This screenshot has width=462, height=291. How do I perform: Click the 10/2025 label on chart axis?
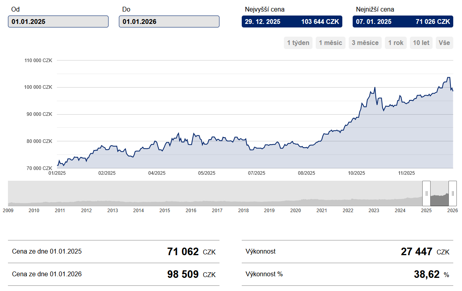(x=356, y=173)
